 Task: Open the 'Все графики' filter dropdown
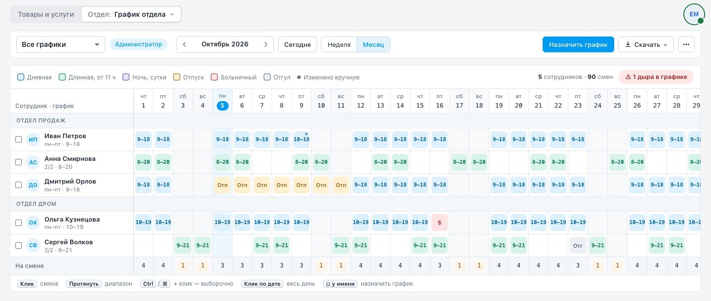point(61,44)
